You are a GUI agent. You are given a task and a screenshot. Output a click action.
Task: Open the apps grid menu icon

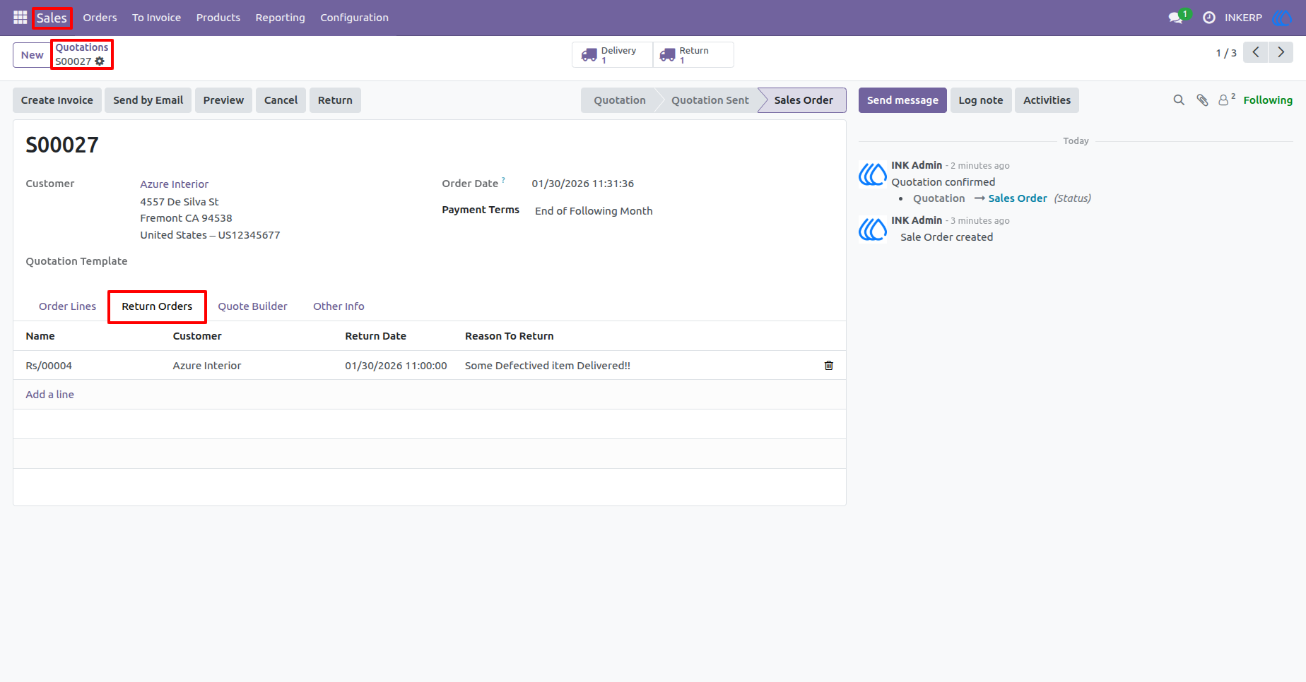click(20, 18)
